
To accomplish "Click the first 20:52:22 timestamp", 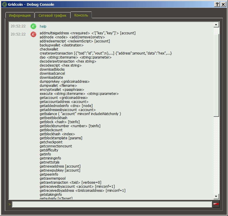I will coord(18,26).
